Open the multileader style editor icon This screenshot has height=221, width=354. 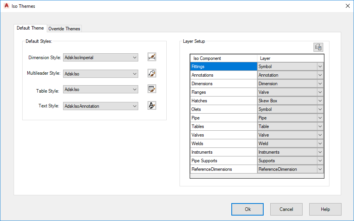coord(152,73)
